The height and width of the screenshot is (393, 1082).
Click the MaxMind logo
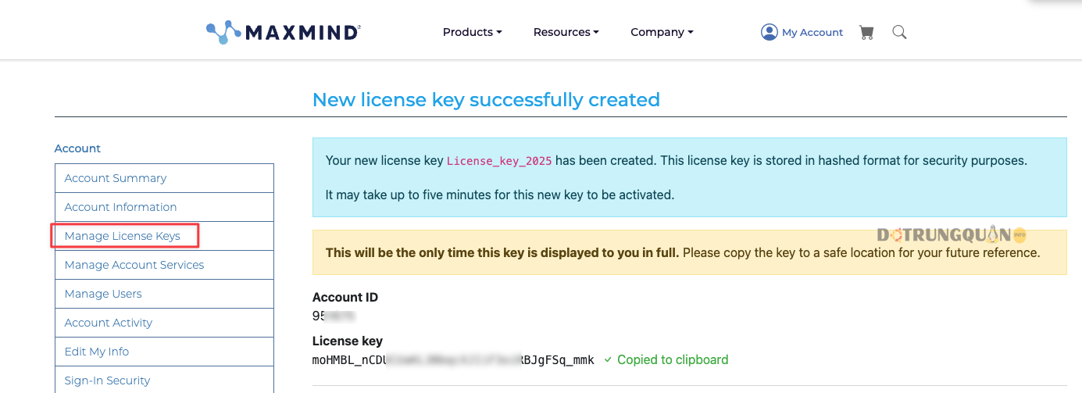(x=283, y=32)
